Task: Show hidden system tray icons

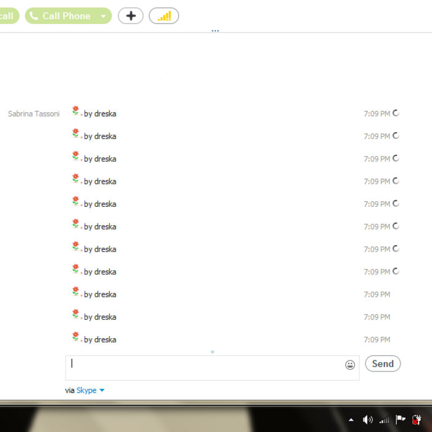Action: click(351, 420)
